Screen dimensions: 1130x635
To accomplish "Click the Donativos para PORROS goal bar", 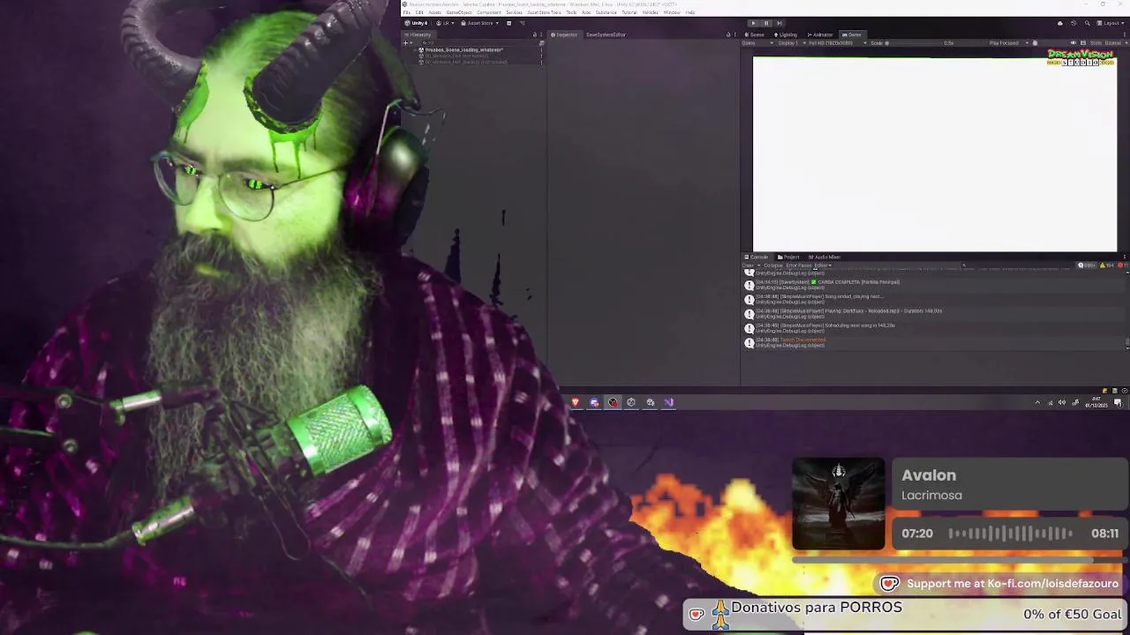I will pos(904,614).
